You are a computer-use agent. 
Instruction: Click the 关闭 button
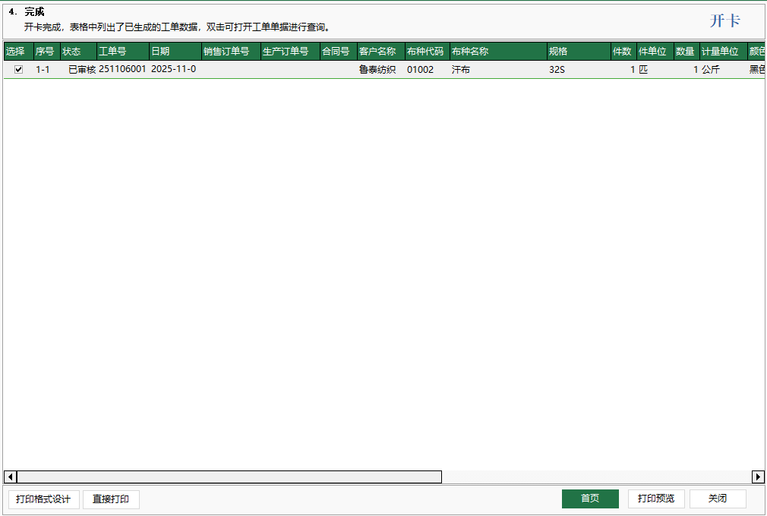[716, 499]
